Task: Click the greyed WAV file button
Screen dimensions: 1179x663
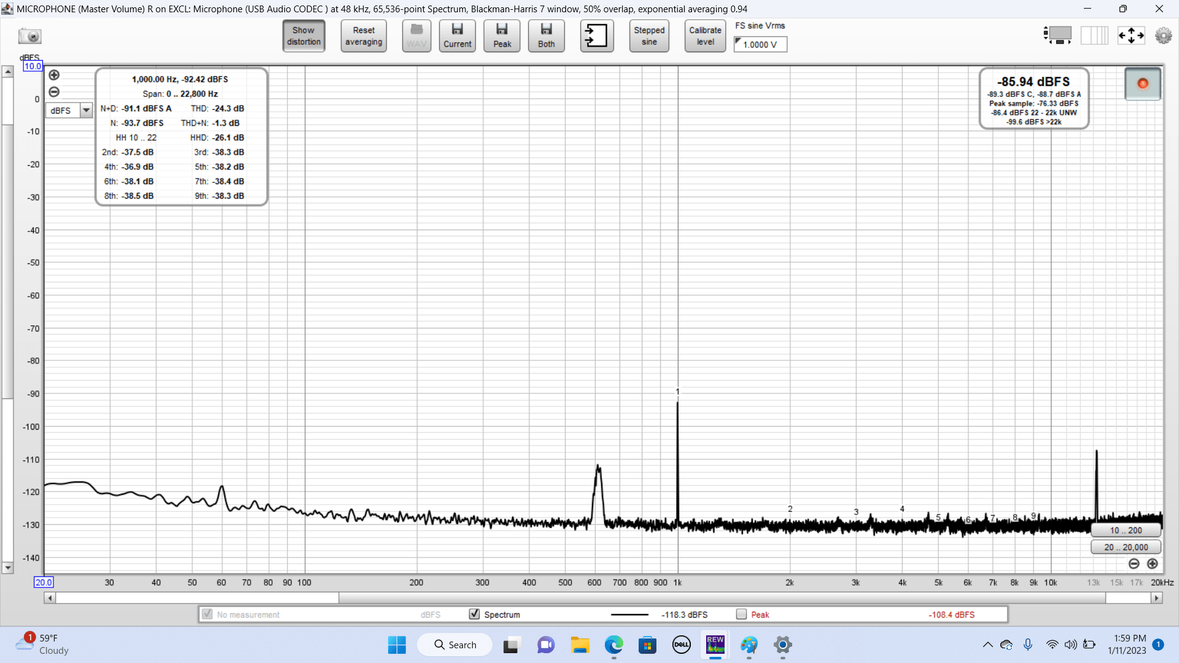Action: pyautogui.click(x=416, y=36)
